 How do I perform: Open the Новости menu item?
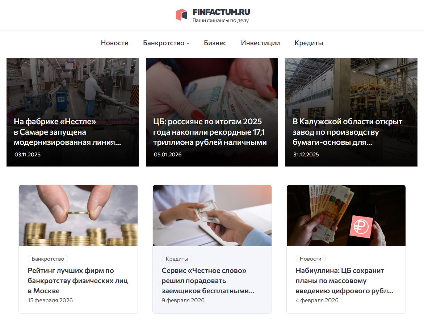(115, 43)
